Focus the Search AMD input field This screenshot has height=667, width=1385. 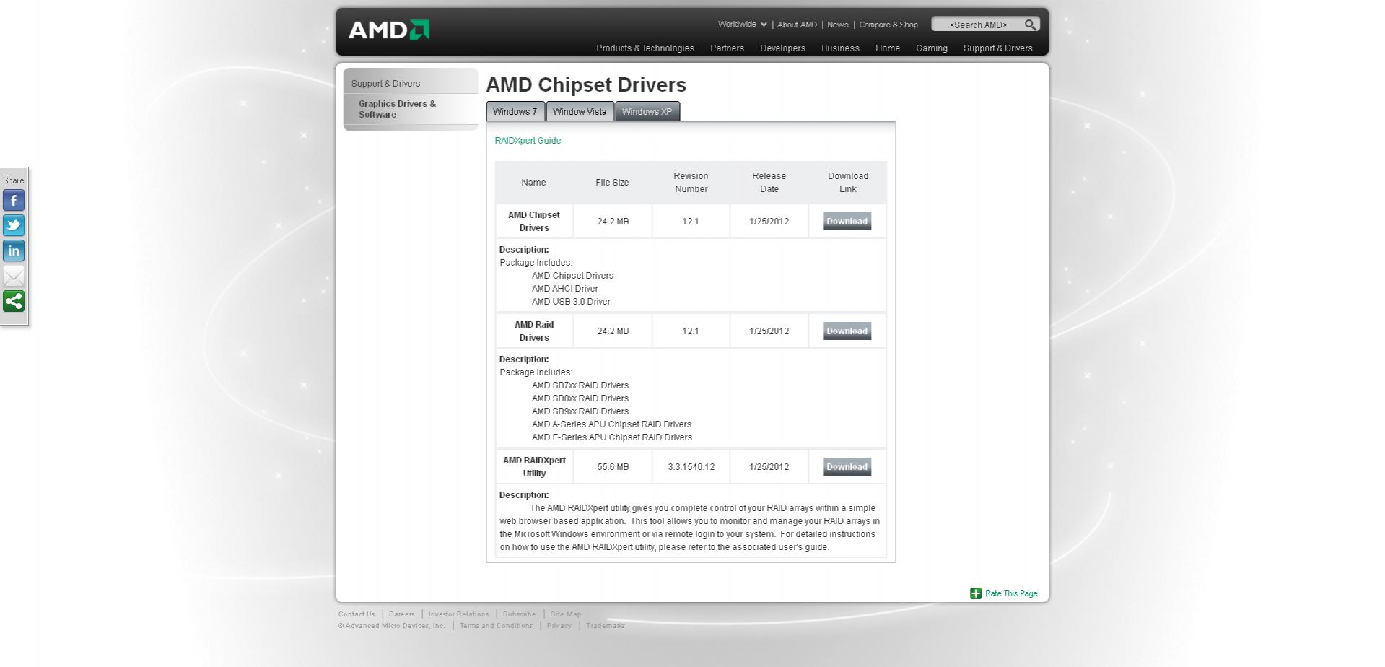click(x=978, y=25)
